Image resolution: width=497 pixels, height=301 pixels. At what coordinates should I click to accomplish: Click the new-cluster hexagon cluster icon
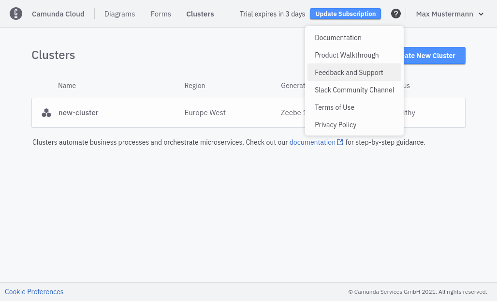tap(46, 113)
